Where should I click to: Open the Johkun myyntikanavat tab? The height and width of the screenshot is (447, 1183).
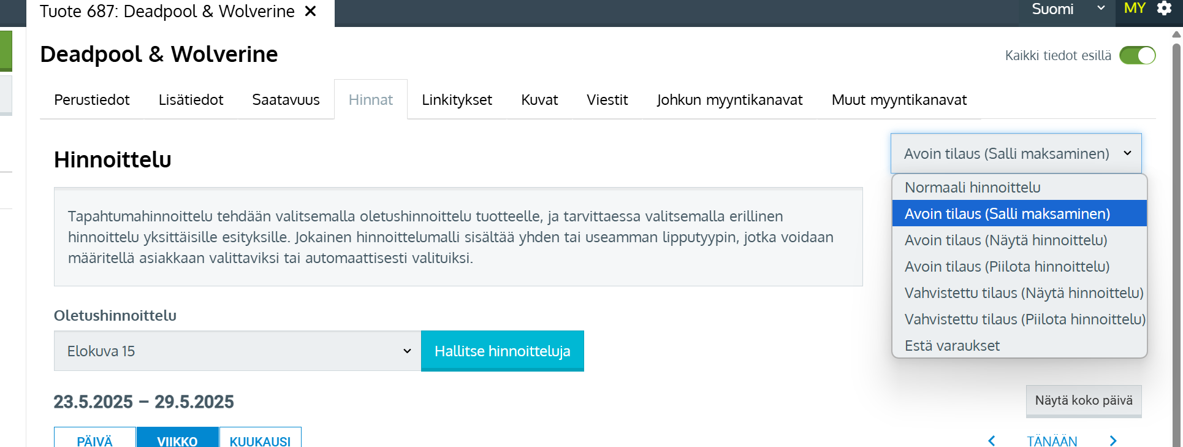(729, 100)
